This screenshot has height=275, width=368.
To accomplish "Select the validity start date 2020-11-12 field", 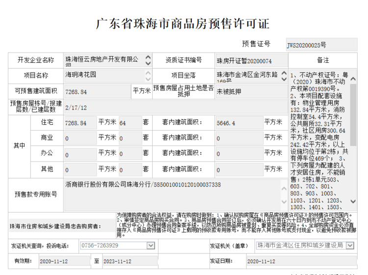I will click(64, 261).
